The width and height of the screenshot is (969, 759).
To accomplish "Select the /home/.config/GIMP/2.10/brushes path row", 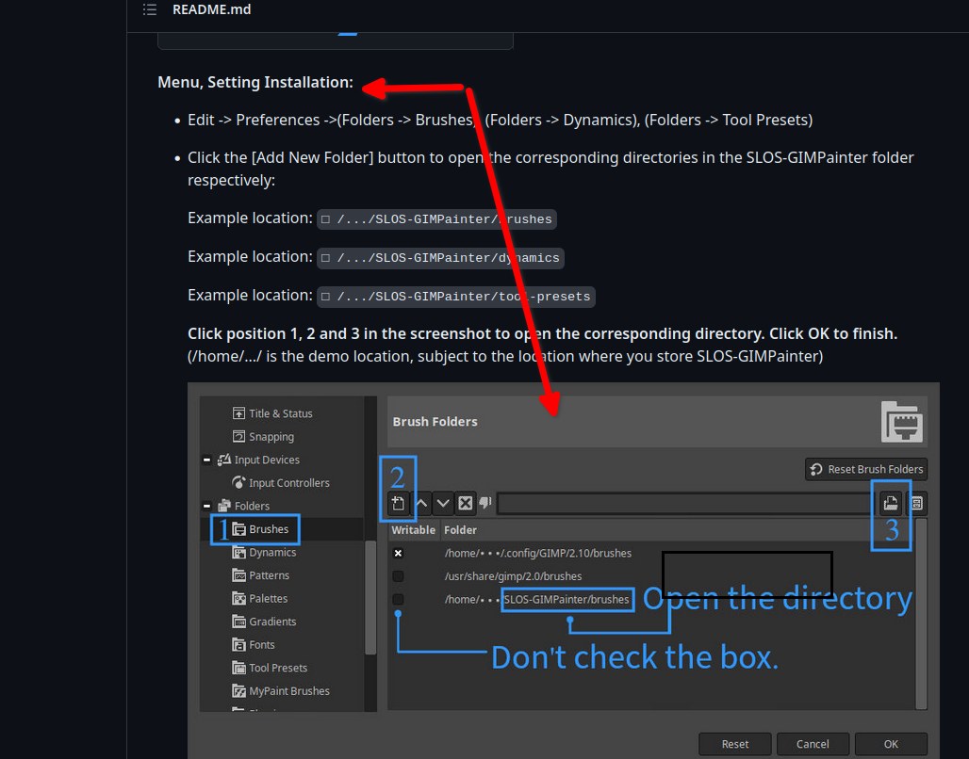I will (537, 554).
